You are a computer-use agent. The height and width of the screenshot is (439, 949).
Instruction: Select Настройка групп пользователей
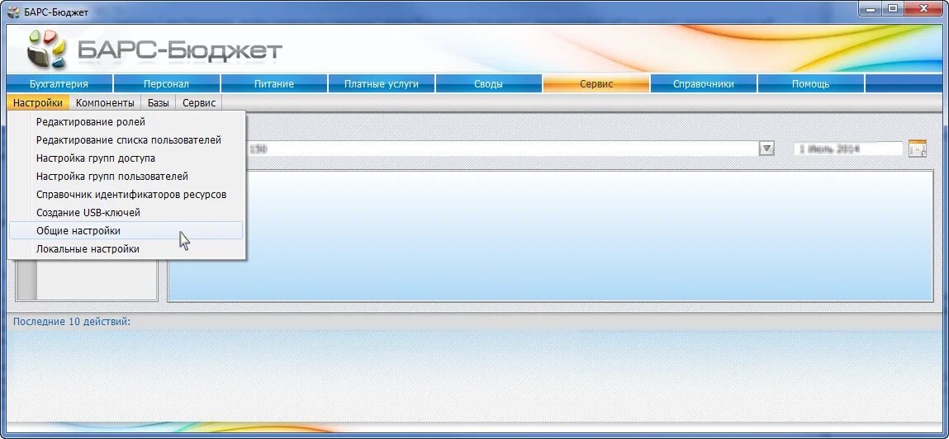click(x=126, y=177)
